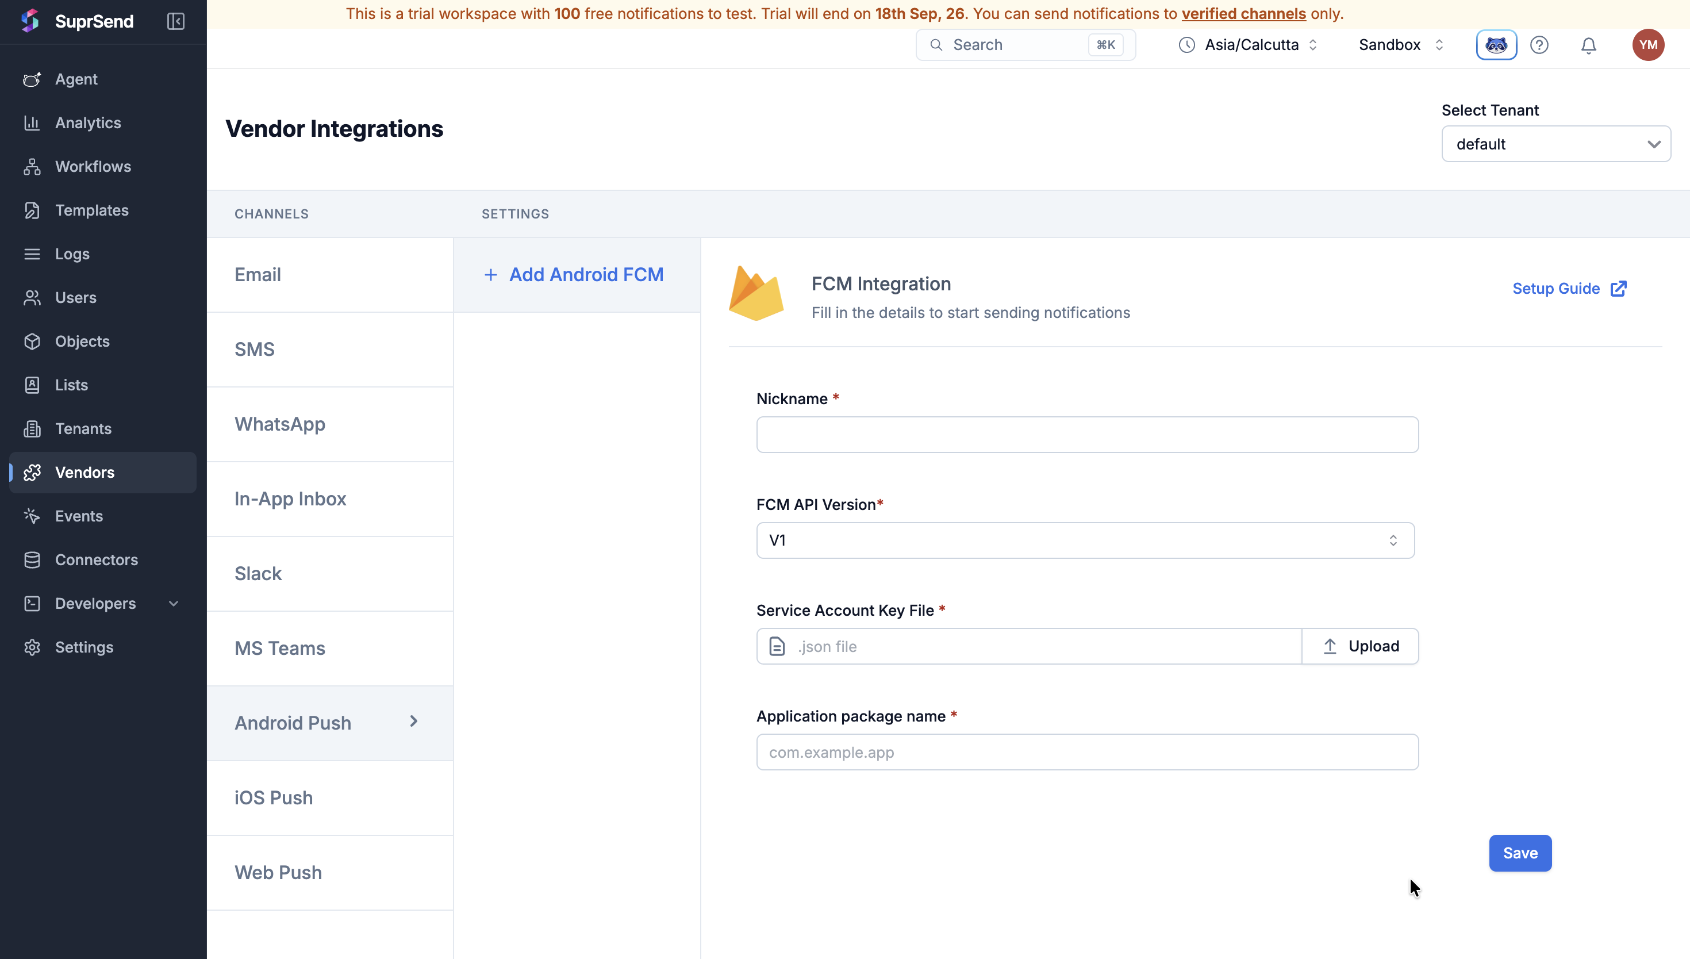Select the Android Push channel label
The height and width of the screenshot is (959, 1690).
pos(293,723)
